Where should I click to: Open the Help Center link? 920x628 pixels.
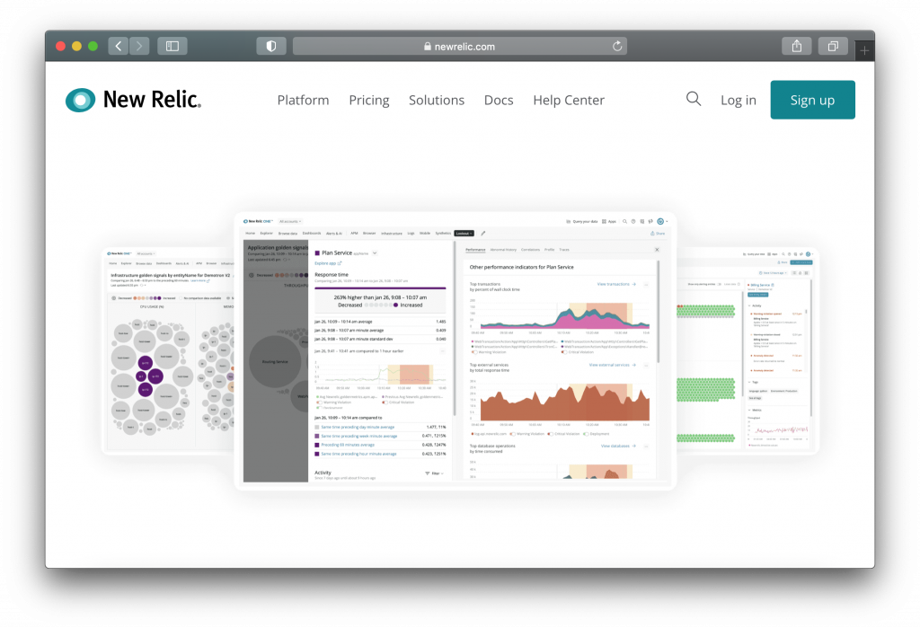(569, 101)
